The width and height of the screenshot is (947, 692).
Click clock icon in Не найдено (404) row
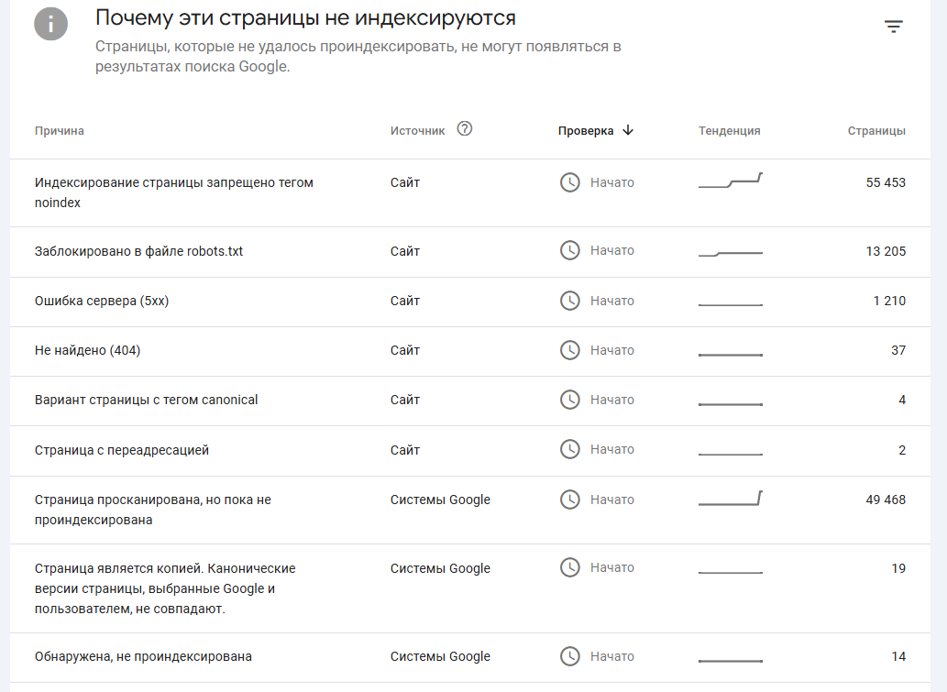569,350
